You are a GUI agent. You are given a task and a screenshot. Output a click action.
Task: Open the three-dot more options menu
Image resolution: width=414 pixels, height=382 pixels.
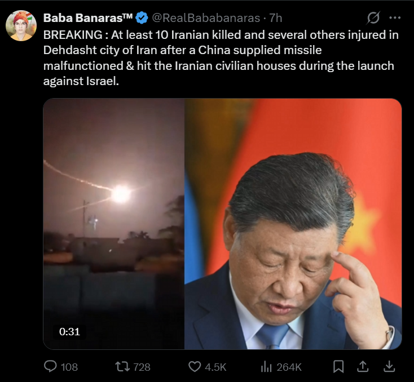click(x=395, y=17)
